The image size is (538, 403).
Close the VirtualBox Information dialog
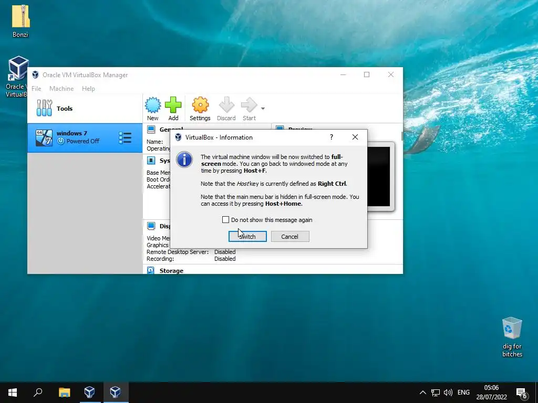tap(355, 137)
